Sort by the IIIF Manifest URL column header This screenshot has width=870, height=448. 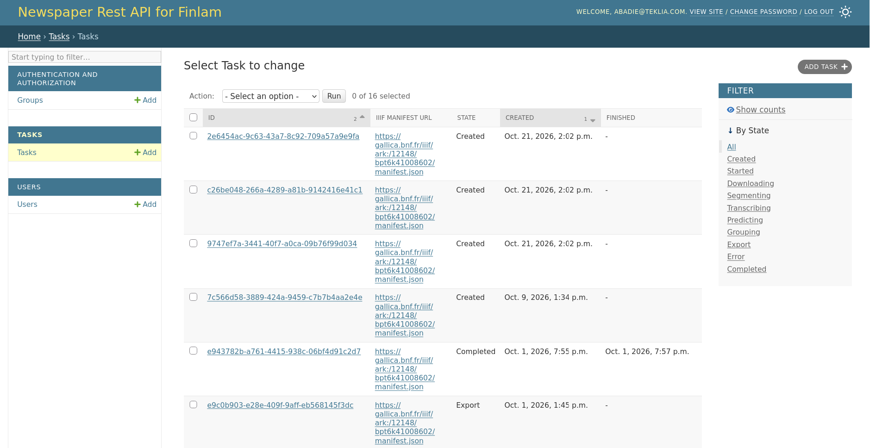(404, 118)
